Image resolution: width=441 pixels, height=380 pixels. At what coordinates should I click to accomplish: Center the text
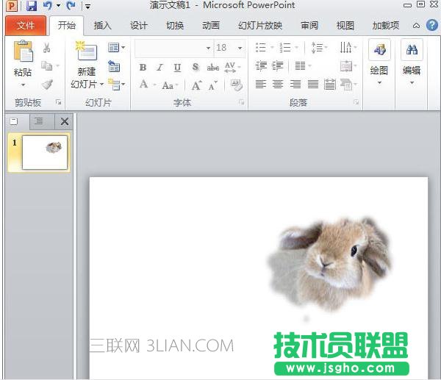(278, 84)
